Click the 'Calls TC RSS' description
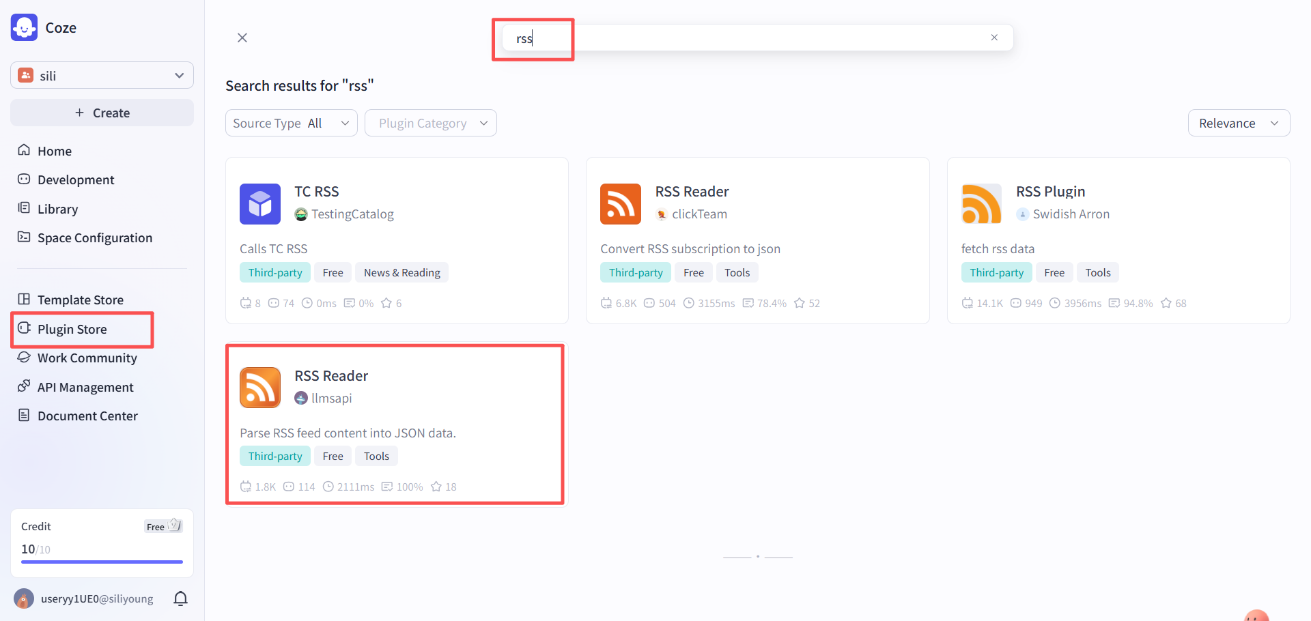This screenshot has height=621, width=1311. click(273, 249)
